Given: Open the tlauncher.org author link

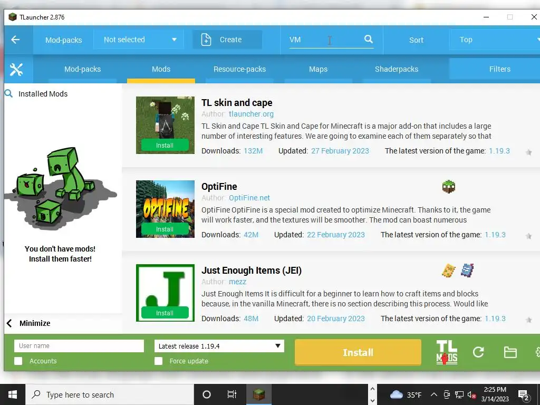Looking at the screenshot, I should point(251,114).
